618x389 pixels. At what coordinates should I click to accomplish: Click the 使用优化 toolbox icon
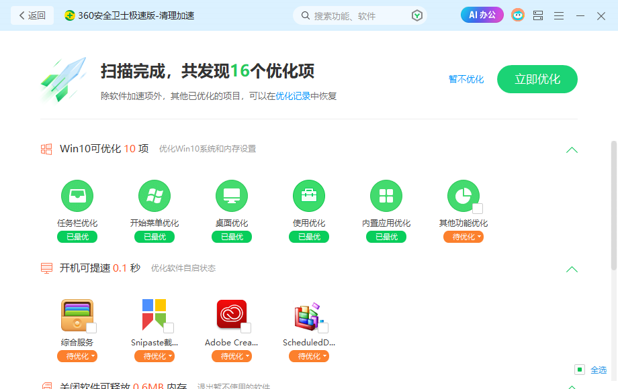[x=309, y=196]
